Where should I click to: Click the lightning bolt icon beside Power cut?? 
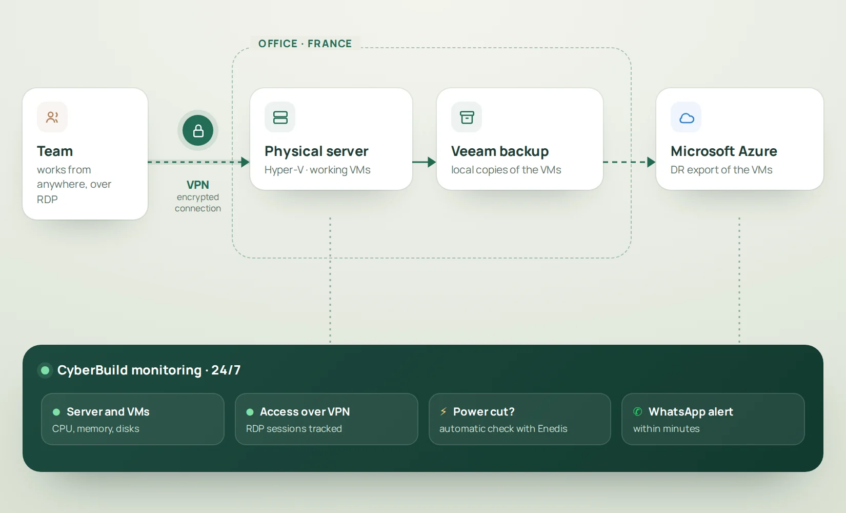tap(444, 411)
